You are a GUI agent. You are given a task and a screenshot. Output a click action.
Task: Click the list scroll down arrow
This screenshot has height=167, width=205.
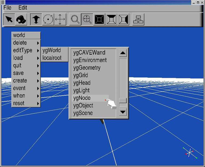[x=123, y=112]
